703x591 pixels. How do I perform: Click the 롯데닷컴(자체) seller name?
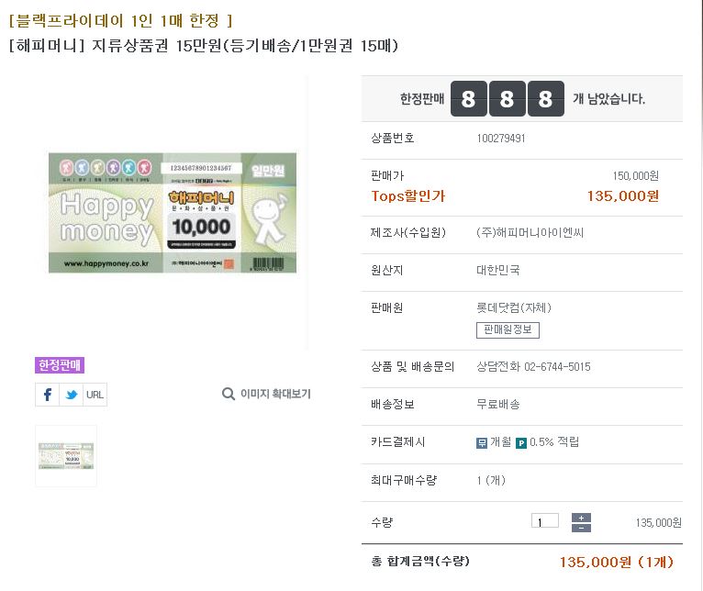tap(514, 308)
